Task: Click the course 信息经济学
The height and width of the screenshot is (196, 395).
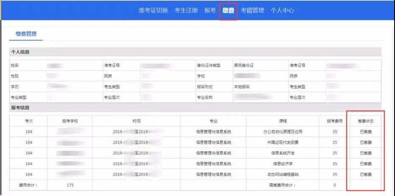Action: click(x=283, y=163)
